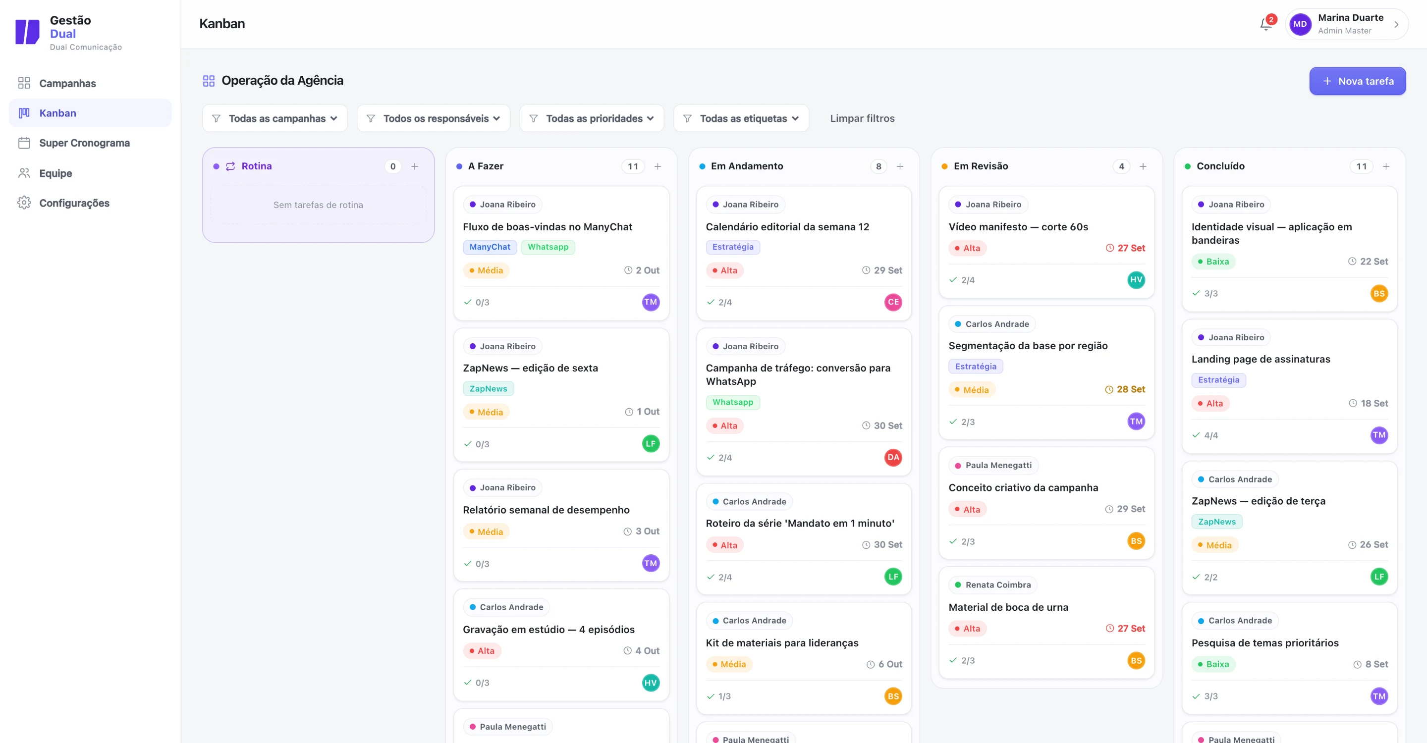This screenshot has width=1427, height=743.
Task: Click TM avatar on ManyChat welcome flow card
Action: tap(651, 302)
